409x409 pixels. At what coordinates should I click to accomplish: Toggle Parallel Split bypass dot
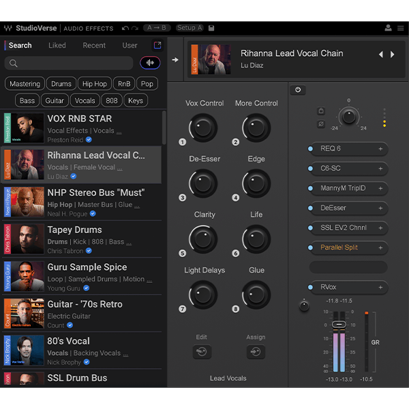pyautogui.click(x=310, y=248)
